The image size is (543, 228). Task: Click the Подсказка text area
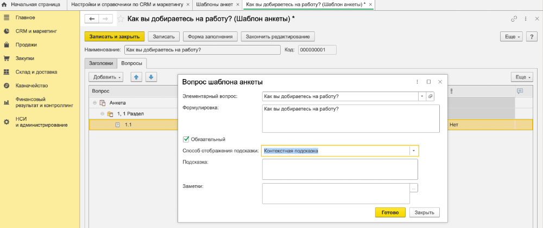pyautogui.click(x=340, y=170)
